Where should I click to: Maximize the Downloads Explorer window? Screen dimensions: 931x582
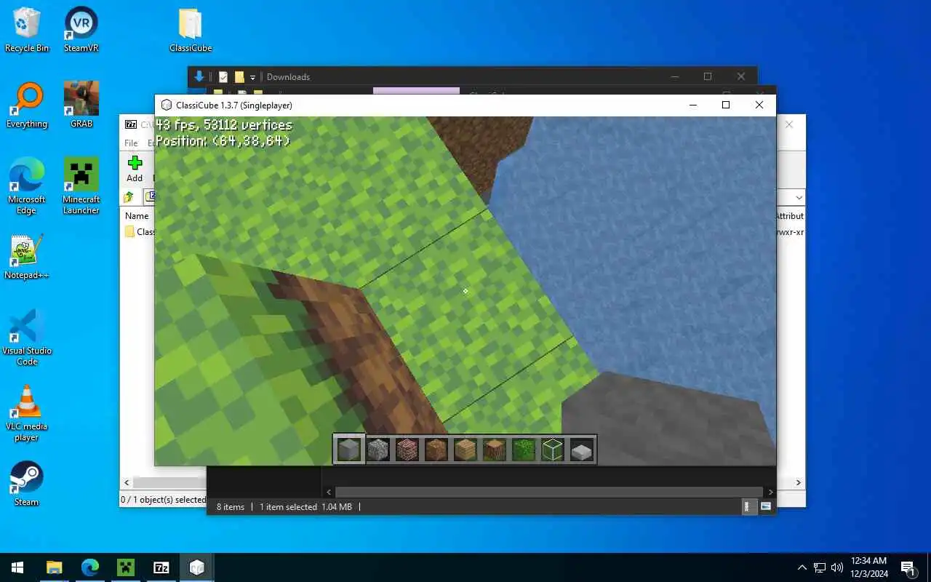click(x=708, y=76)
